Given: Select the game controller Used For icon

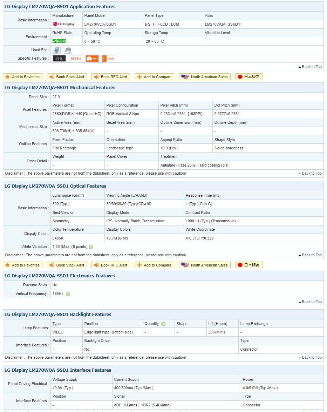Looking at the screenshot, I should 68,50.
